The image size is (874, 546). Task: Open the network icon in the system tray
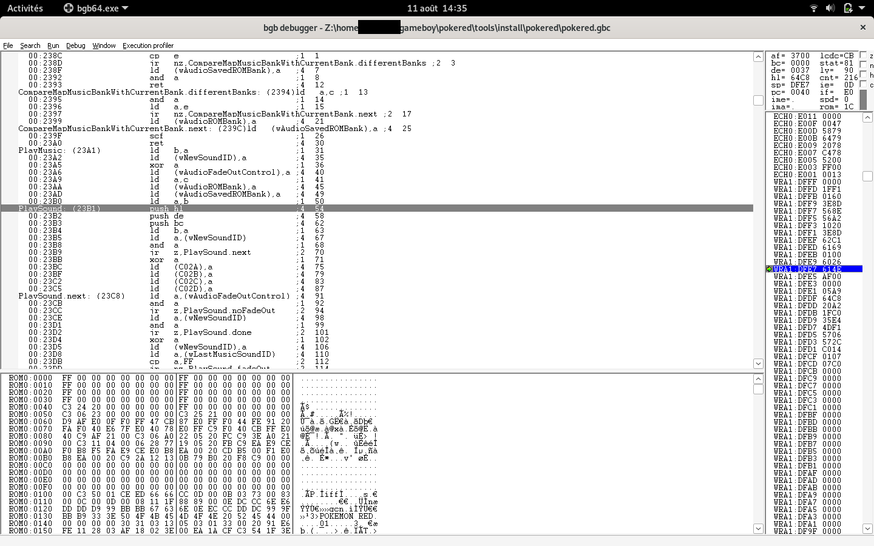pos(815,8)
